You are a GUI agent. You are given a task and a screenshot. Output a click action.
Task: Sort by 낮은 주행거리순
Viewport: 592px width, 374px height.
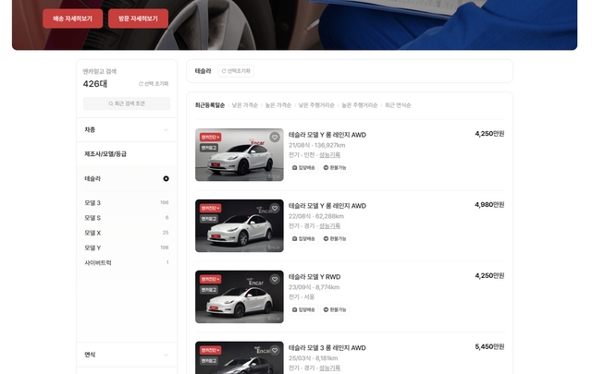click(316, 105)
